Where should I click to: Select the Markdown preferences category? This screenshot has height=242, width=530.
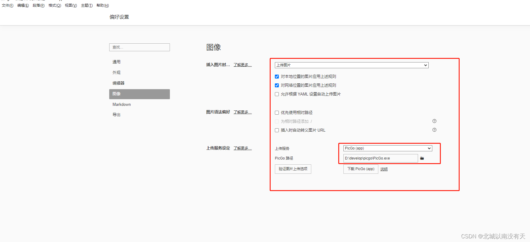140,104
